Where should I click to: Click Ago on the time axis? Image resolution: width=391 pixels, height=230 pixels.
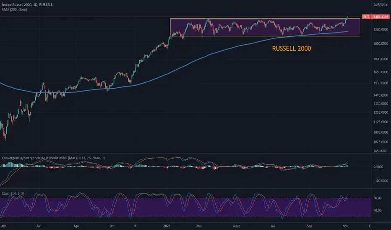click(x=76, y=226)
